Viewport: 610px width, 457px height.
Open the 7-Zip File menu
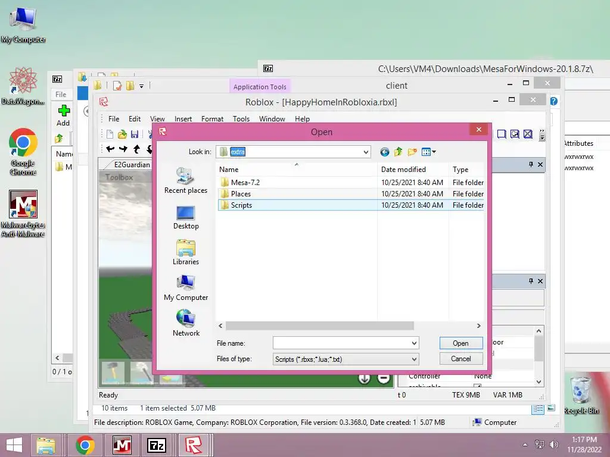pos(61,95)
